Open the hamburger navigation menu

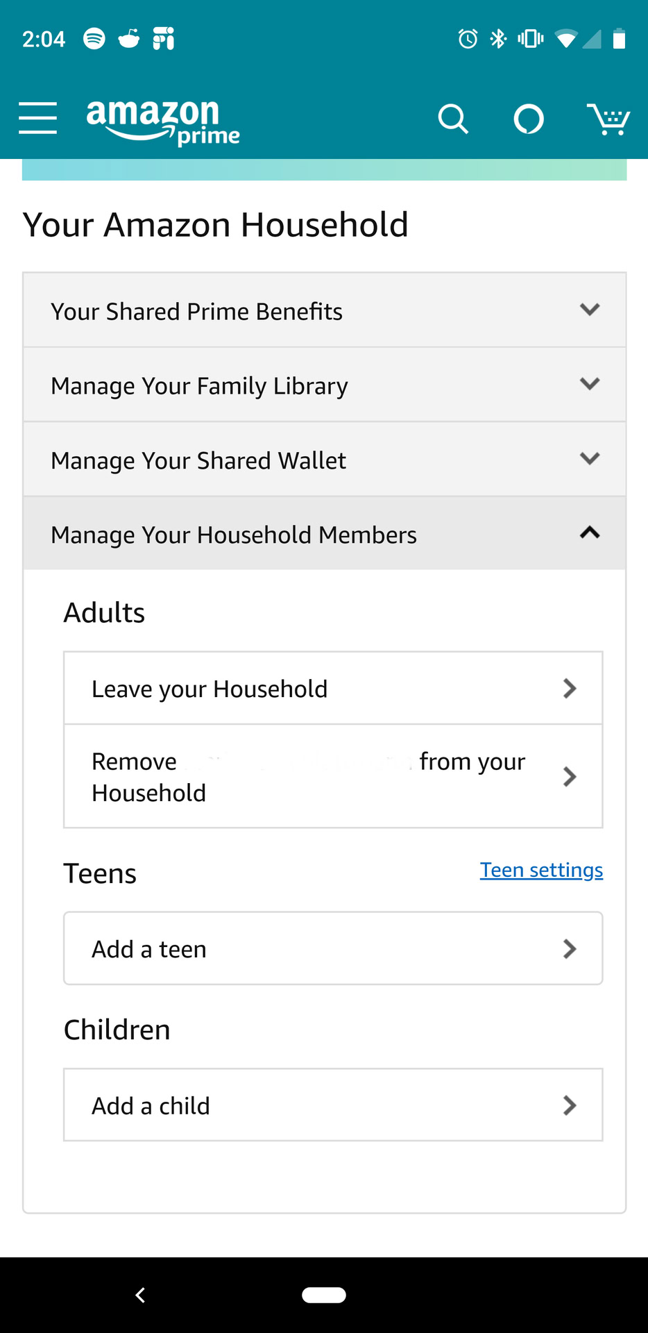(x=38, y=117)
